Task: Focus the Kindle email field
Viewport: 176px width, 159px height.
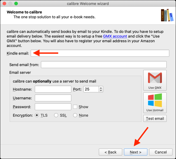Action: [100, 53]
